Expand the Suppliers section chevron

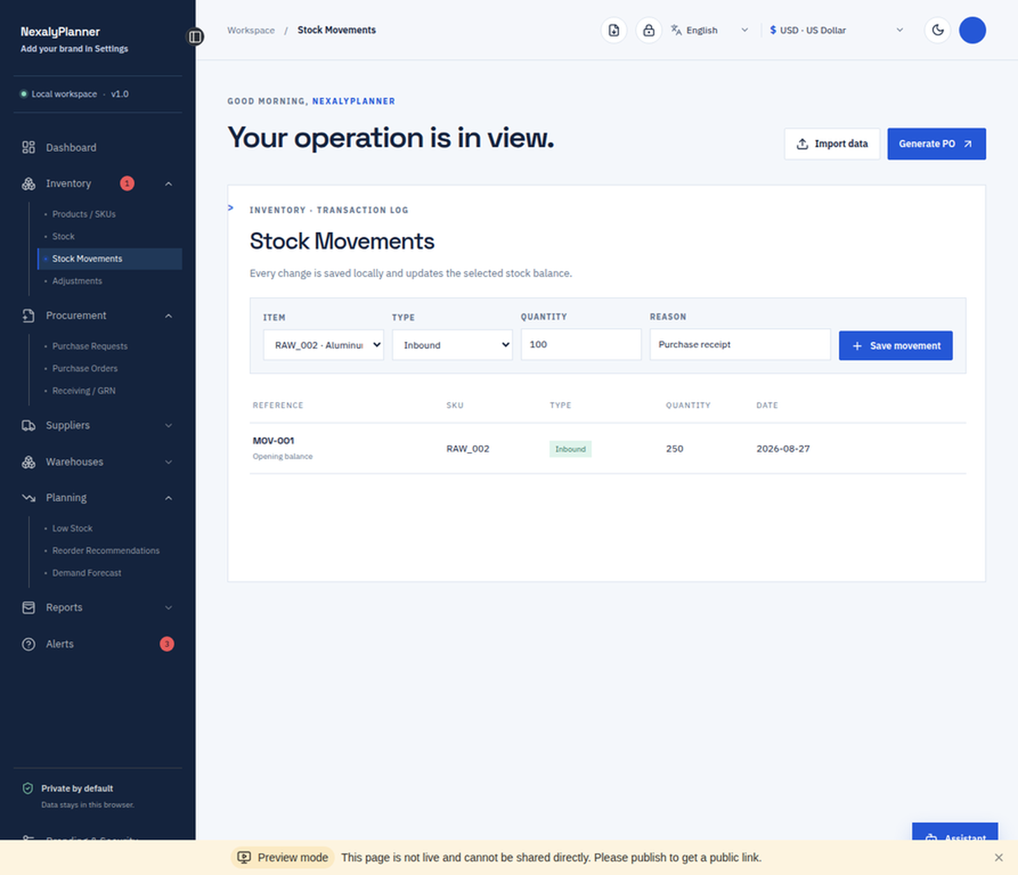[169, 425]
